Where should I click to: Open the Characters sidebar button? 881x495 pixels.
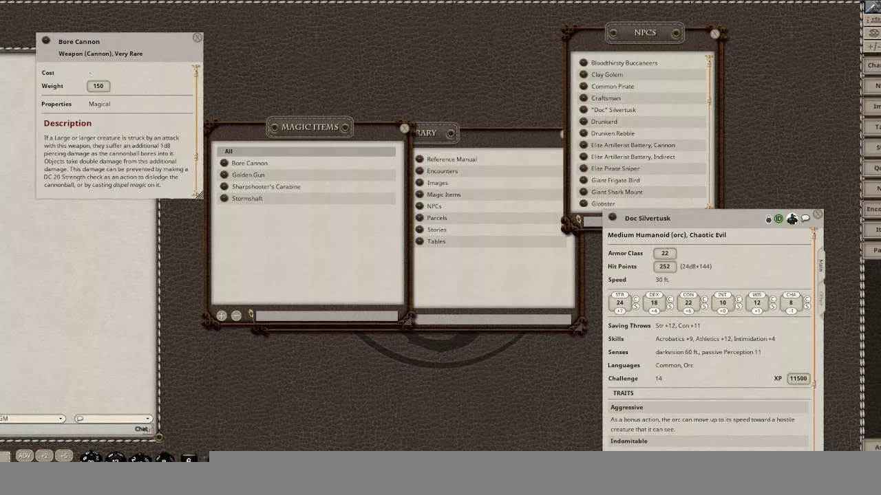pos(873,65)
